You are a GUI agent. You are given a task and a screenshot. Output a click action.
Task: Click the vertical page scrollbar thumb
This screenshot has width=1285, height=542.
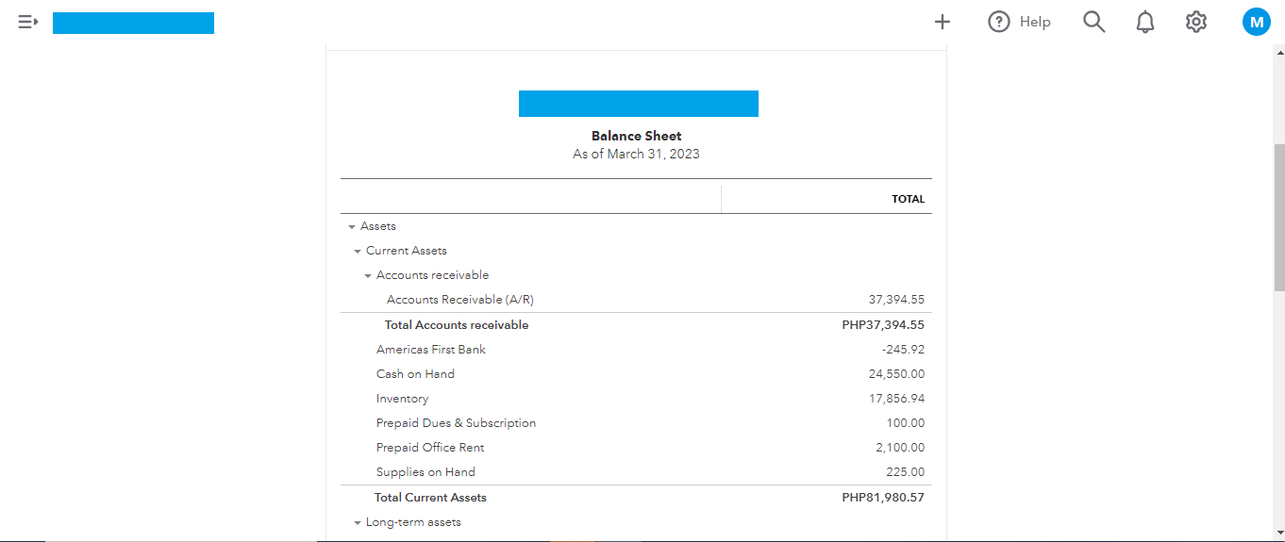[x=1278, y=217]
